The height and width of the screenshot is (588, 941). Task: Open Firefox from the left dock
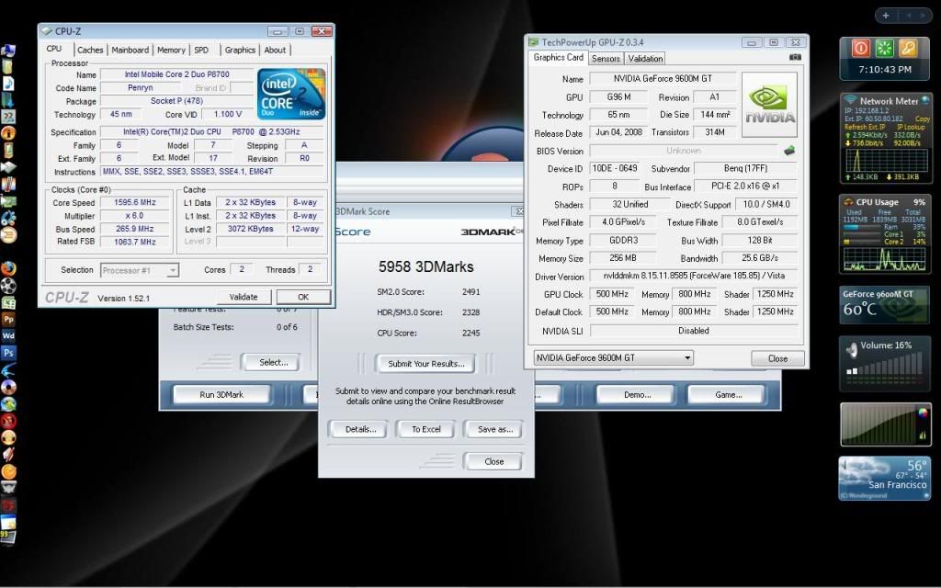click(x=8, y=267)
